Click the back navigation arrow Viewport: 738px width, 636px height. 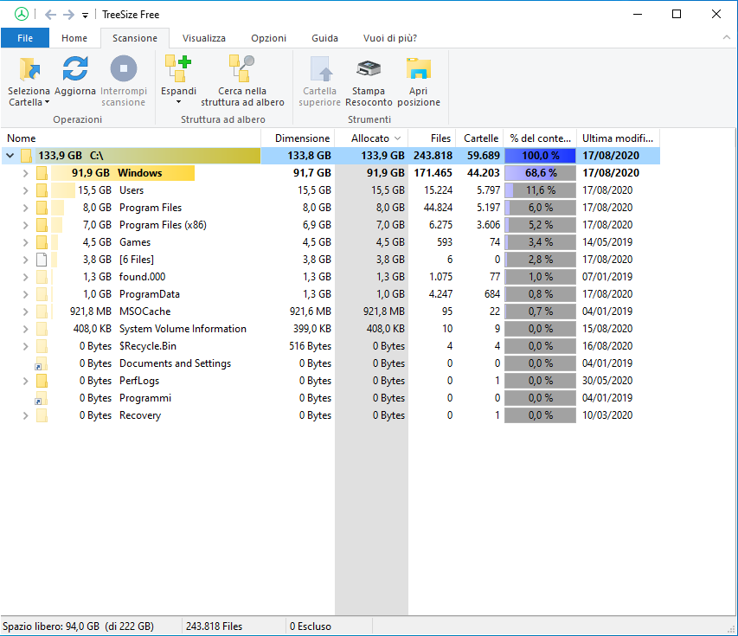click(50, 15)
